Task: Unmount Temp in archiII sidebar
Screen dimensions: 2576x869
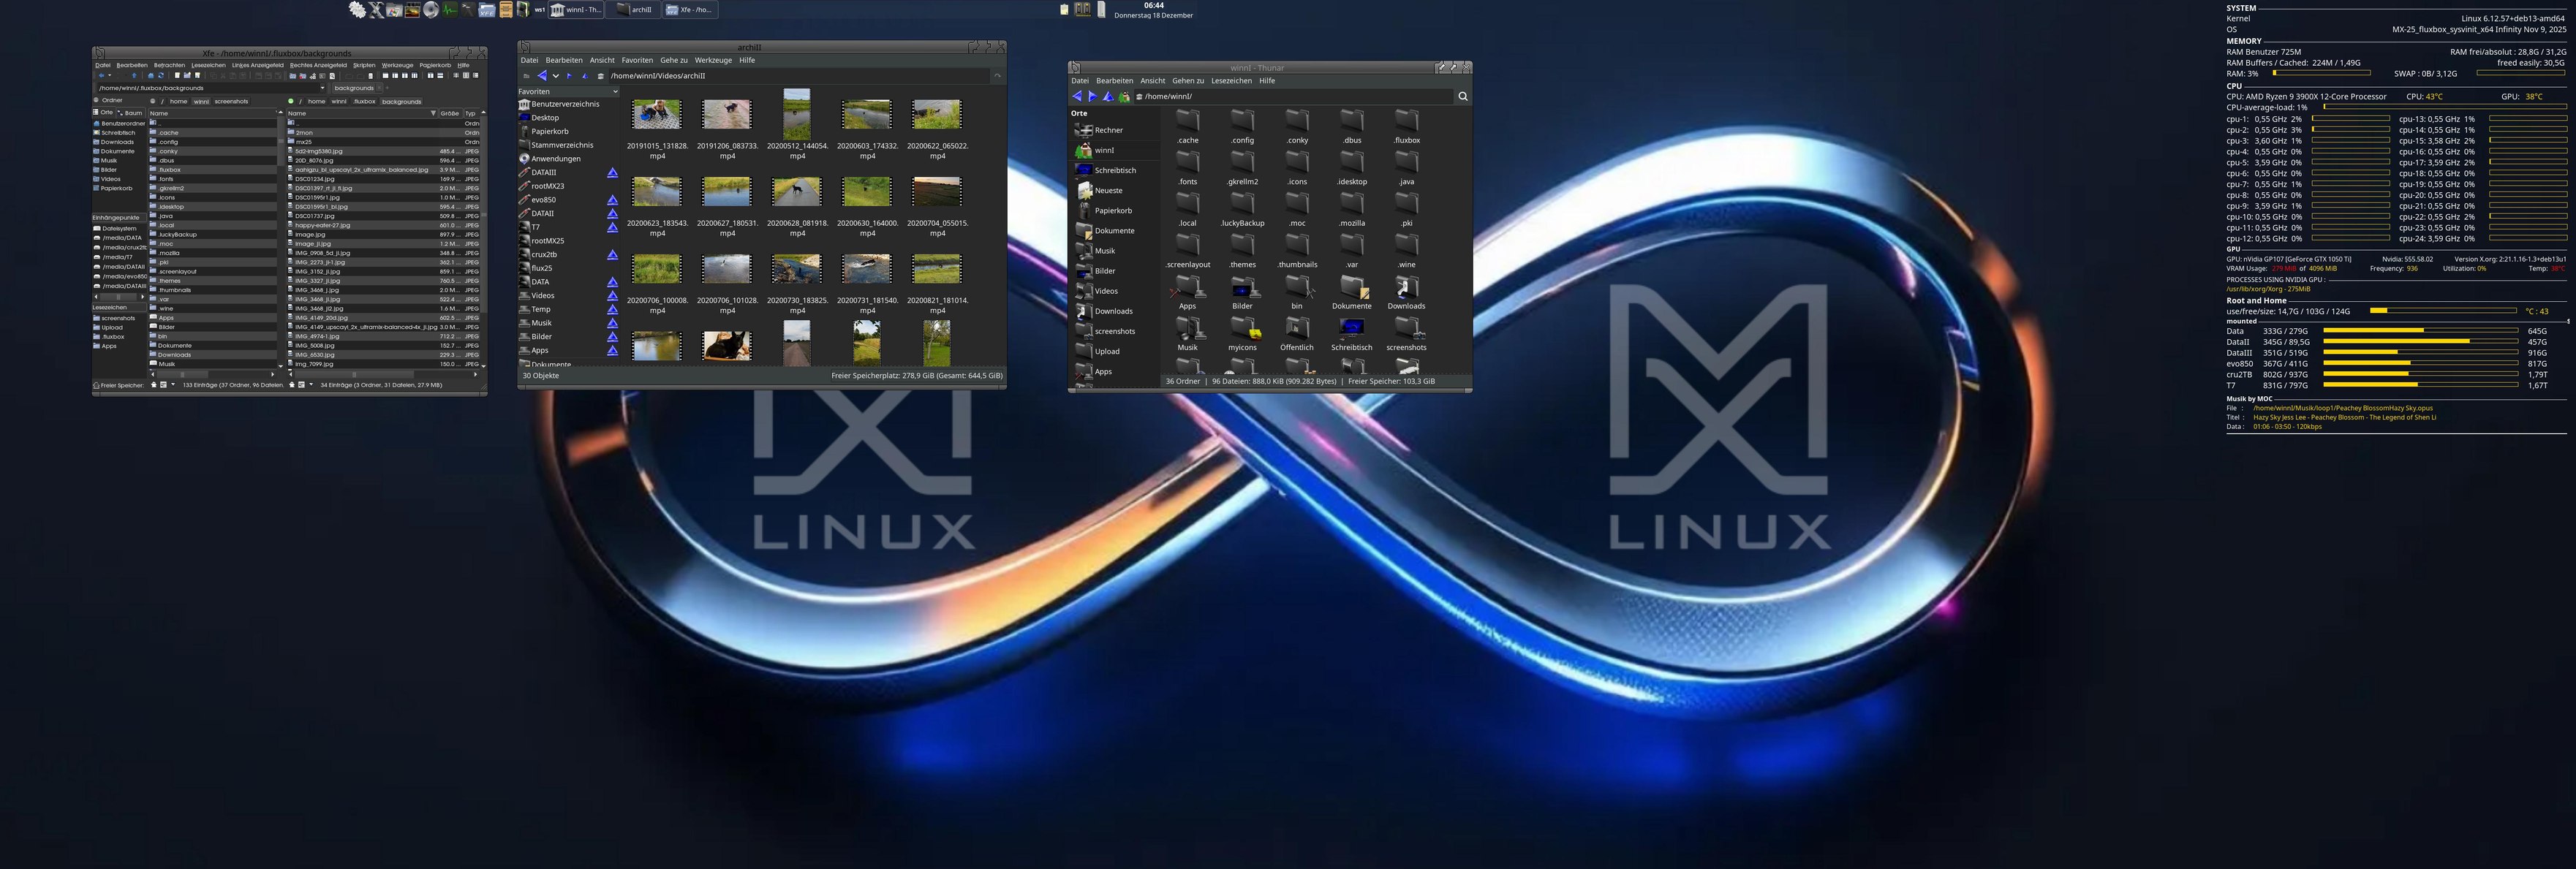Action: point(613,309)
